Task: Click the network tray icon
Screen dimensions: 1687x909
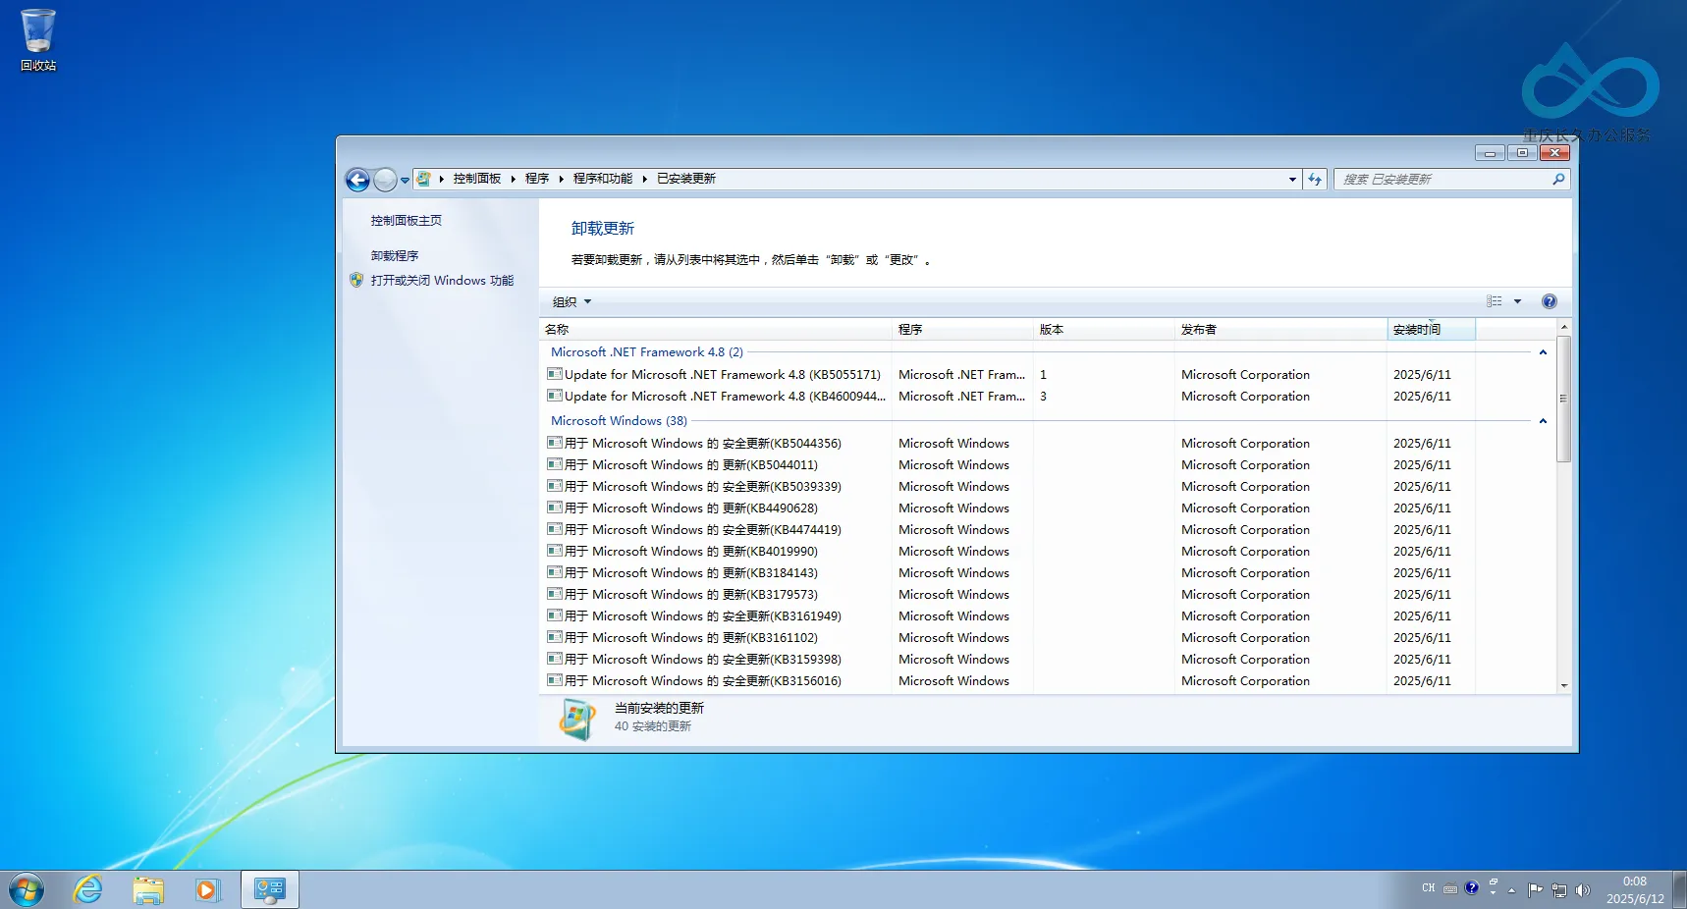Action: pyautogui.click(x=1558, y=890)
